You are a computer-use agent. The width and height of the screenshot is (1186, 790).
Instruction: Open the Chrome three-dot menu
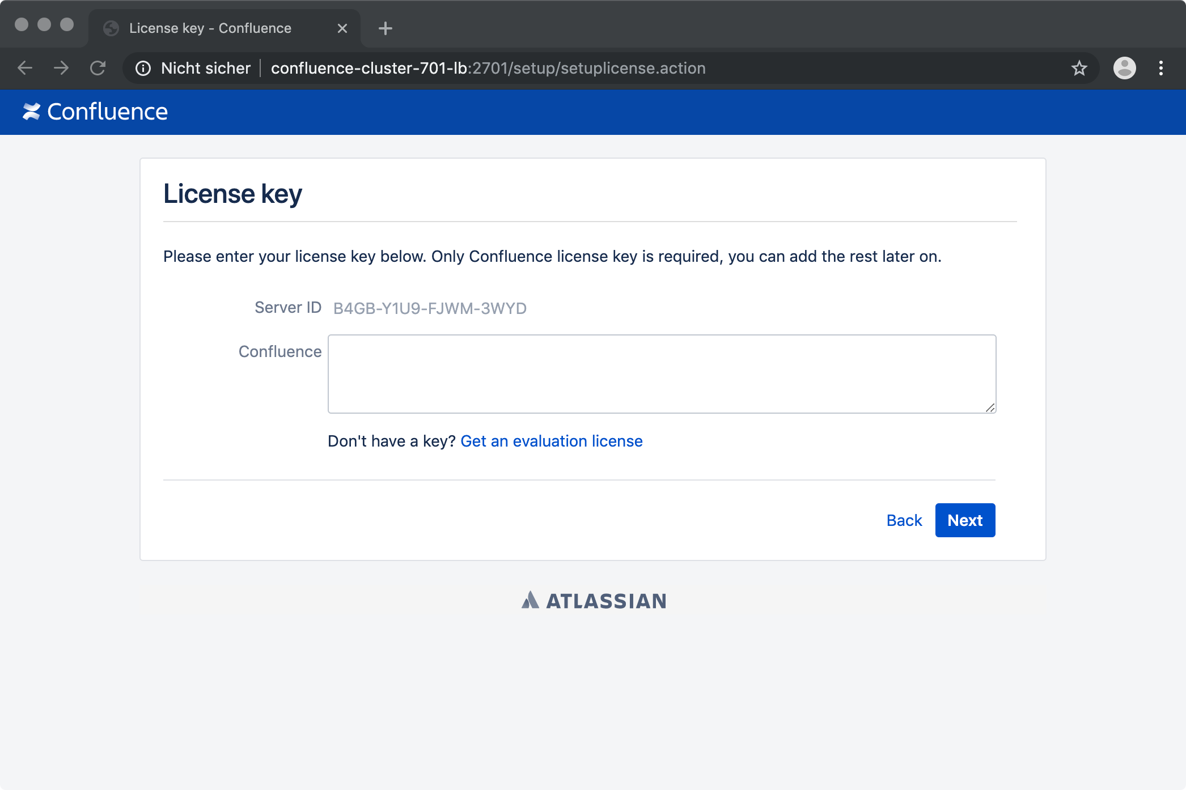(1161, 68)
